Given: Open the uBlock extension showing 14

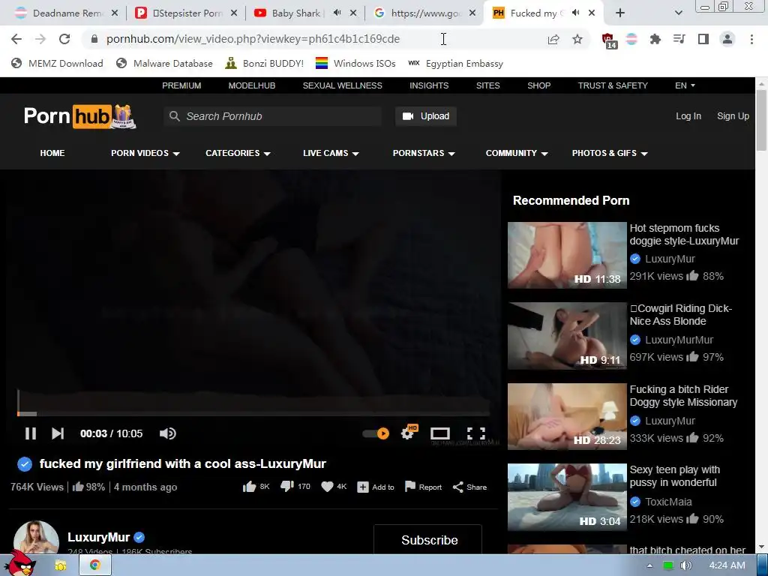Looking at the screenshot, I should pos(609,40).
